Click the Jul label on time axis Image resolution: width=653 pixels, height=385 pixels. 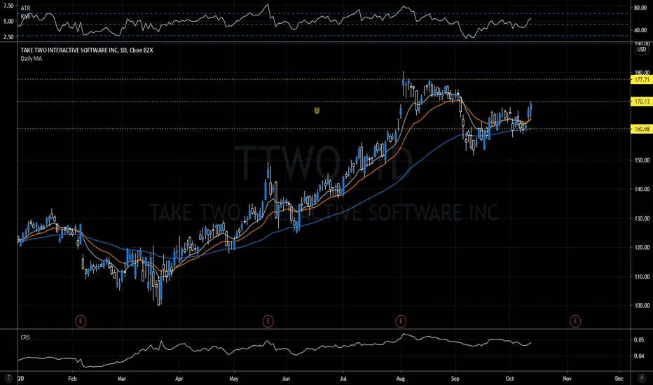coord(343,378)
